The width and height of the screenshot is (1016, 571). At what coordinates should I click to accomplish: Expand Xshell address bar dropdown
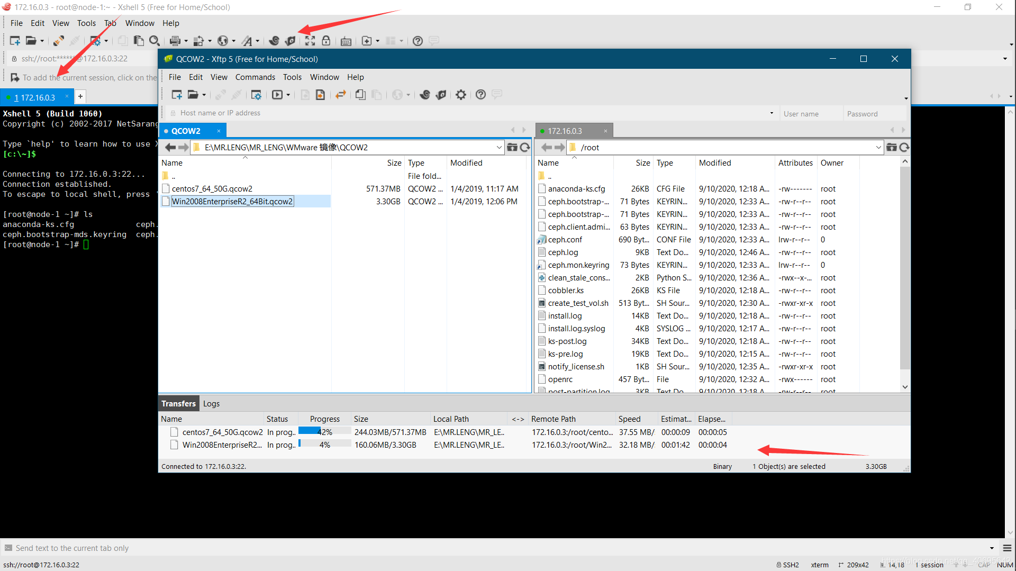[1005, 59]
